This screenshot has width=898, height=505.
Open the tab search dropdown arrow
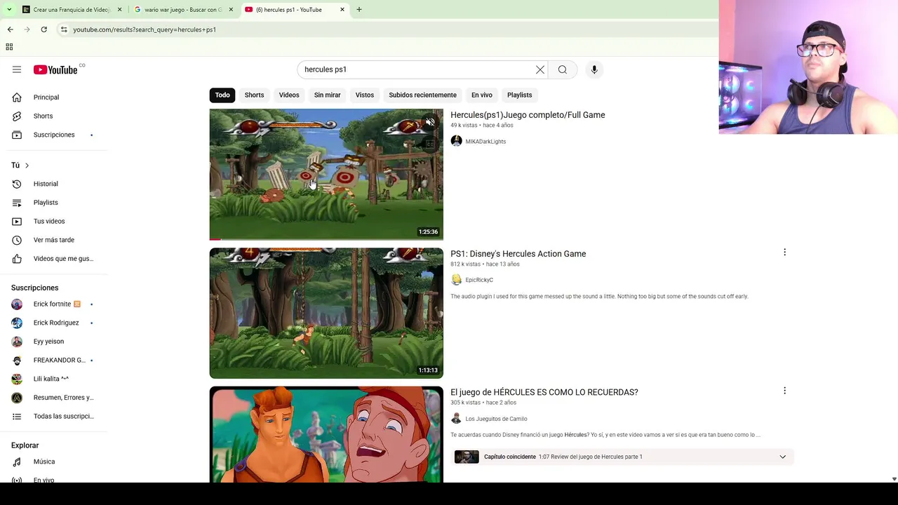point(9,10)
